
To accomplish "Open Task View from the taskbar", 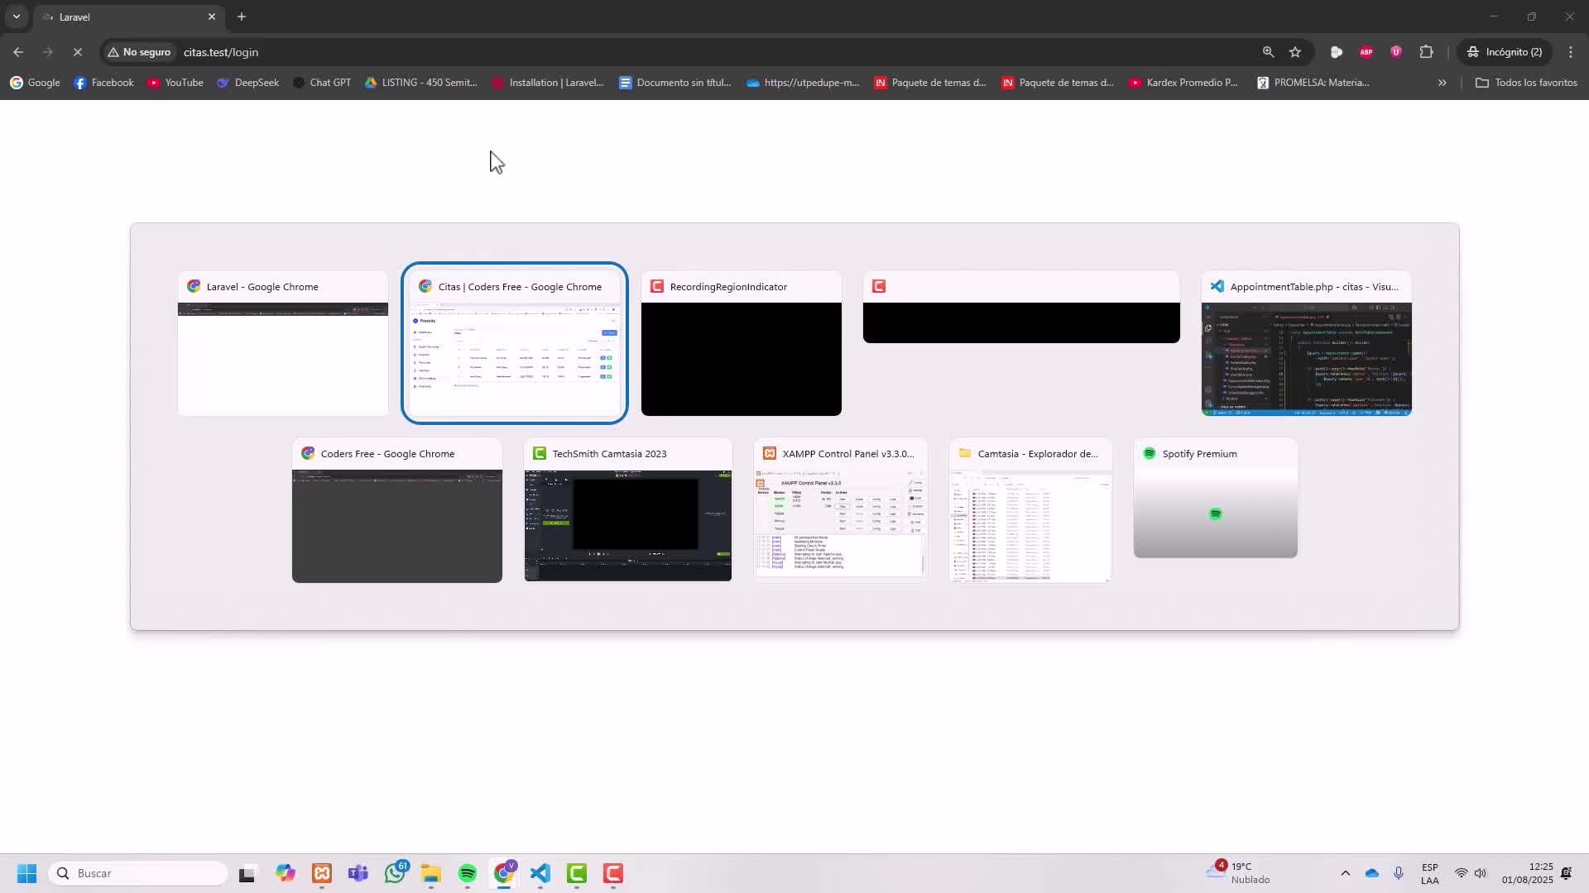I will click(247, 873).
